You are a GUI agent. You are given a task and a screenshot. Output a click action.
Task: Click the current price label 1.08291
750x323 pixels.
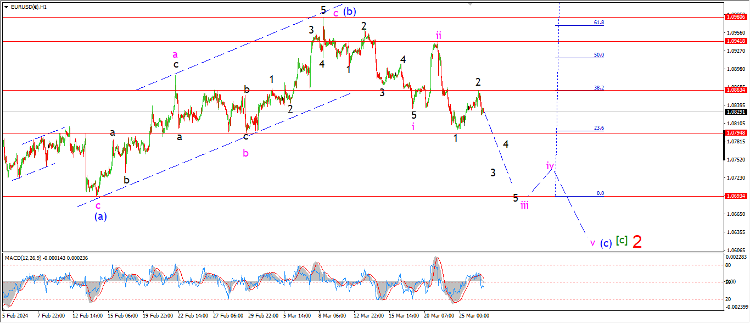pos(736,112)
